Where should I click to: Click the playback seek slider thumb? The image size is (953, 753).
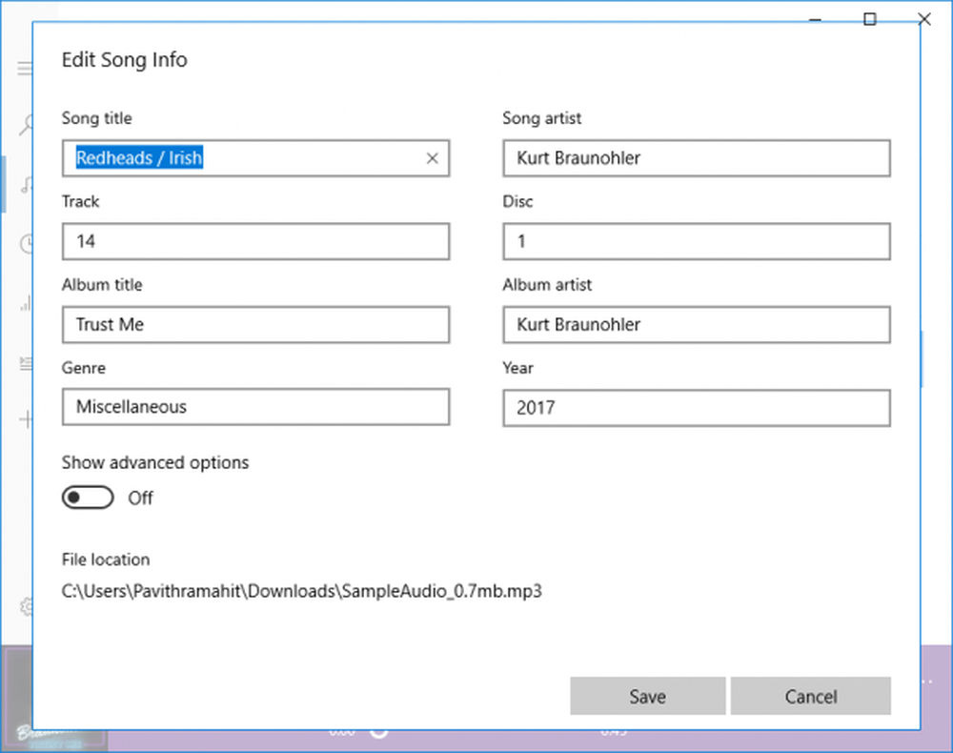click(x=378, y=731)
